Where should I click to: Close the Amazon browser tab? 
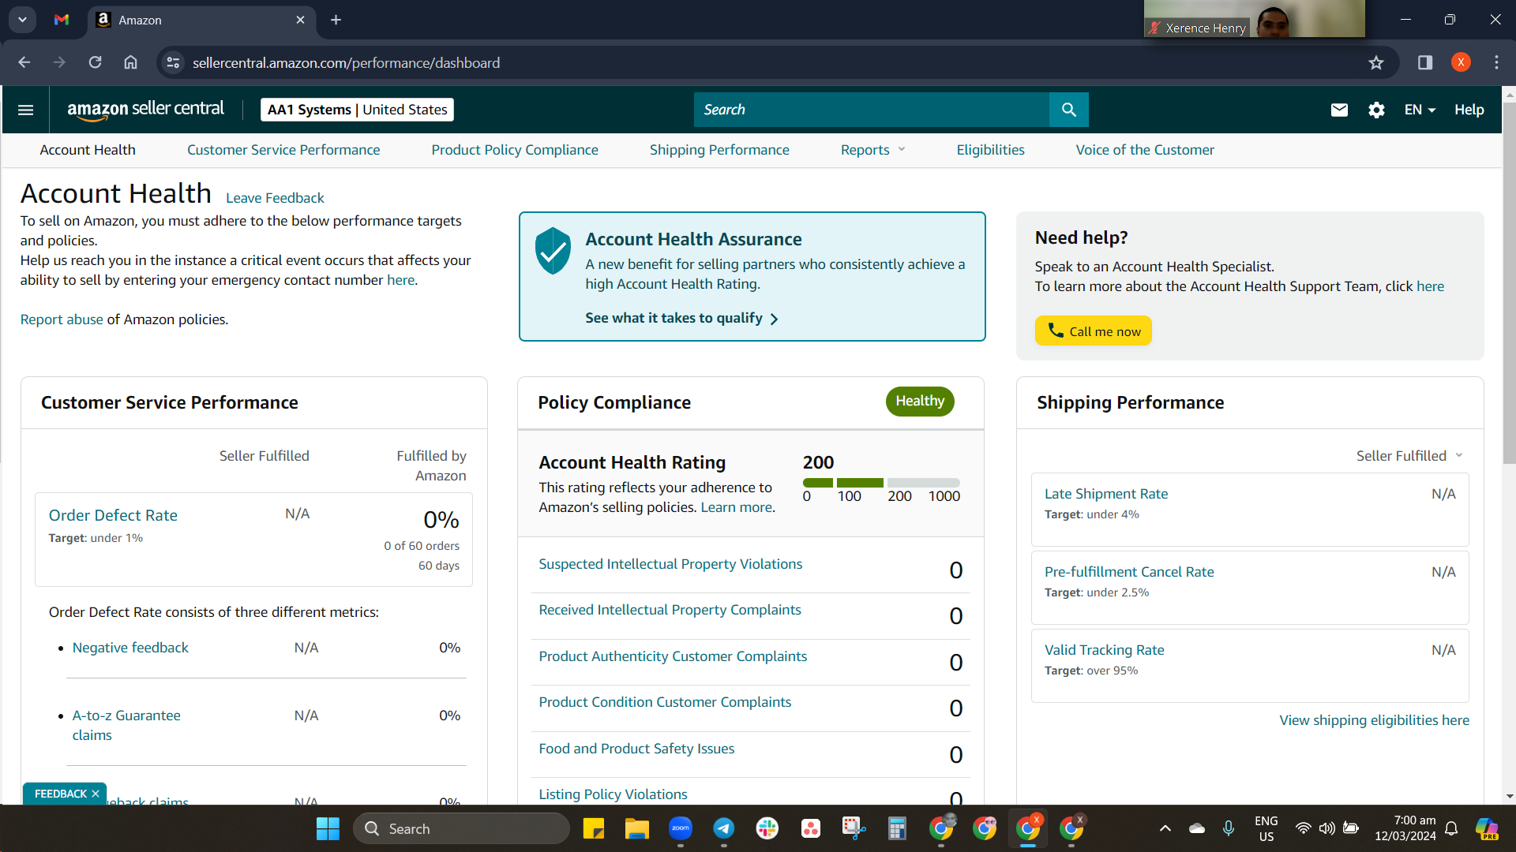tap(300, 20)
